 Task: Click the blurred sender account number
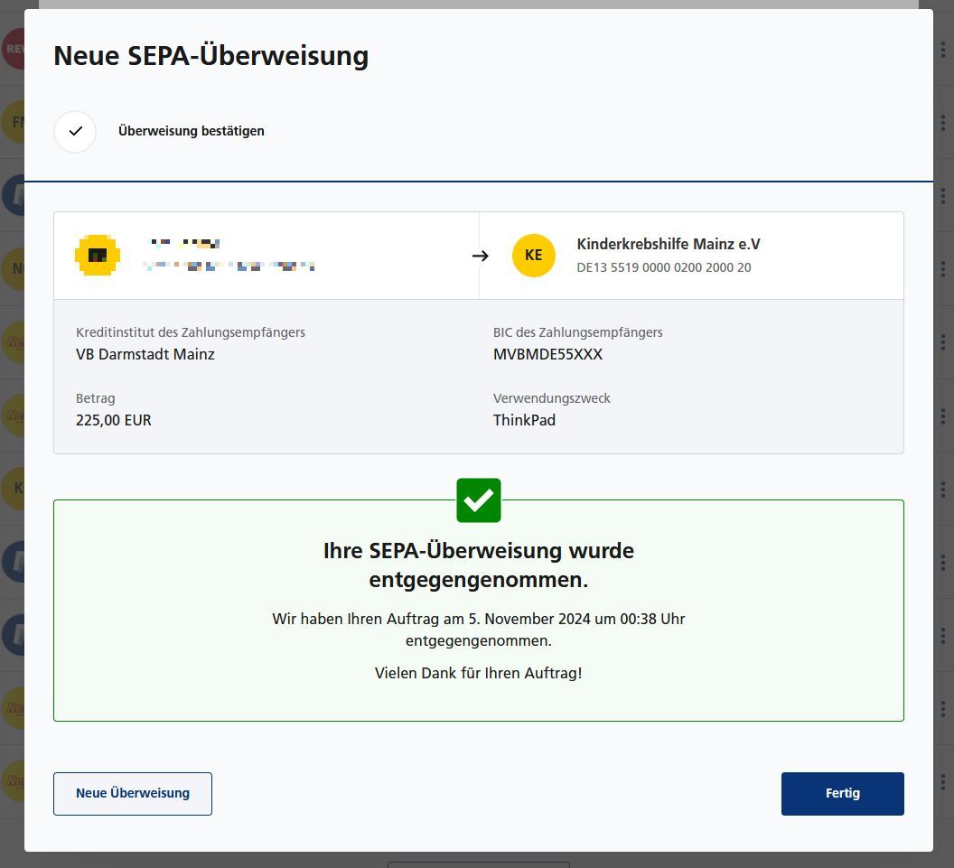coord(229,266)
